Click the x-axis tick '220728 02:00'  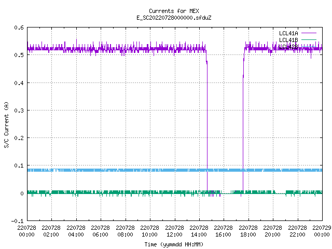(51, 231)
